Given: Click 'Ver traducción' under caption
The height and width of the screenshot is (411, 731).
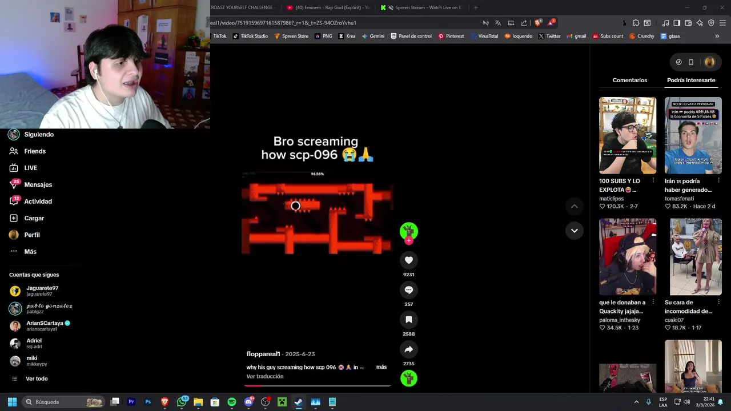Looking at the screenshot, I should pos(265,377).
